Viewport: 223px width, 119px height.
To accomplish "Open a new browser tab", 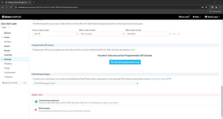I will click(34, 2).
